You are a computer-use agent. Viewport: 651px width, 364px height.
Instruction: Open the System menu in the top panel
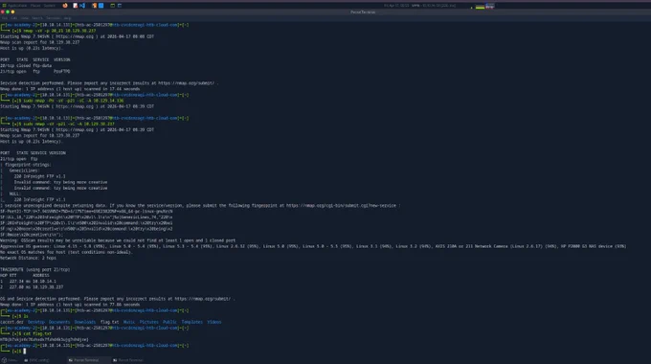coord(50,6)
